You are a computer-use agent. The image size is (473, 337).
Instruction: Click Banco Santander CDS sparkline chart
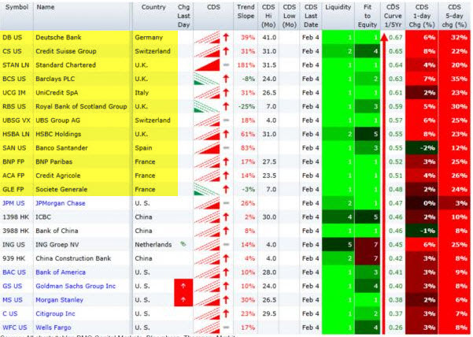tap(207, 148)
